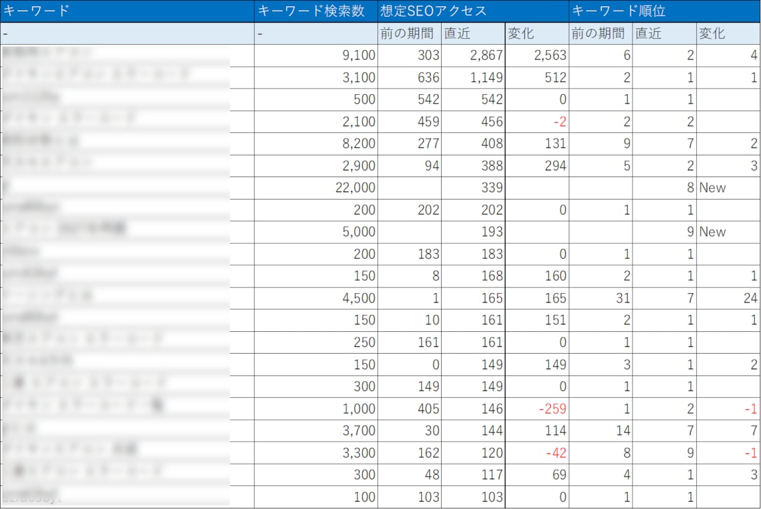Click the search volume cell 3,700

[x=316, y=430]
